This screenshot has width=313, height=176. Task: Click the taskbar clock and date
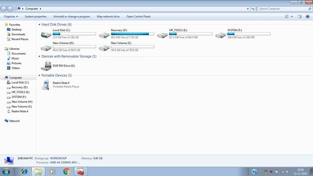(x=300, y=172)
